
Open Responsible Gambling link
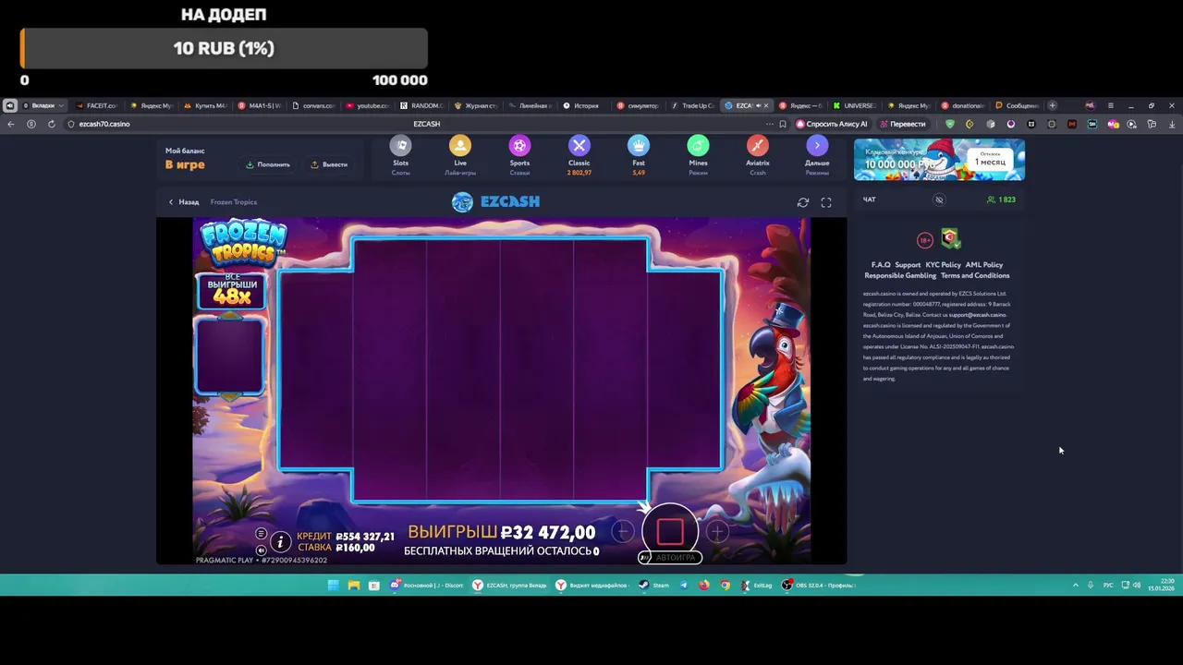[x=900, y=275]
